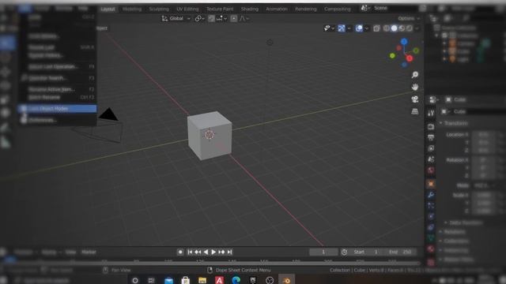Switch to the Sculpting workspace tab
The width and height of the screenshot is (506, 284).
(159, 9)
